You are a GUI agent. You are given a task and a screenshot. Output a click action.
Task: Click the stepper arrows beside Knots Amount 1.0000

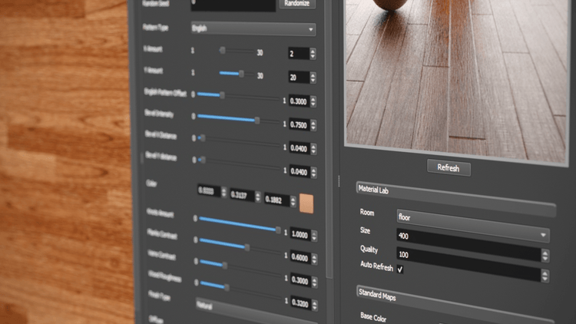tap(314, 236)
